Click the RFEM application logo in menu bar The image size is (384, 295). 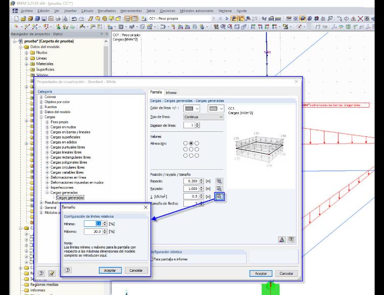point(15,11)
